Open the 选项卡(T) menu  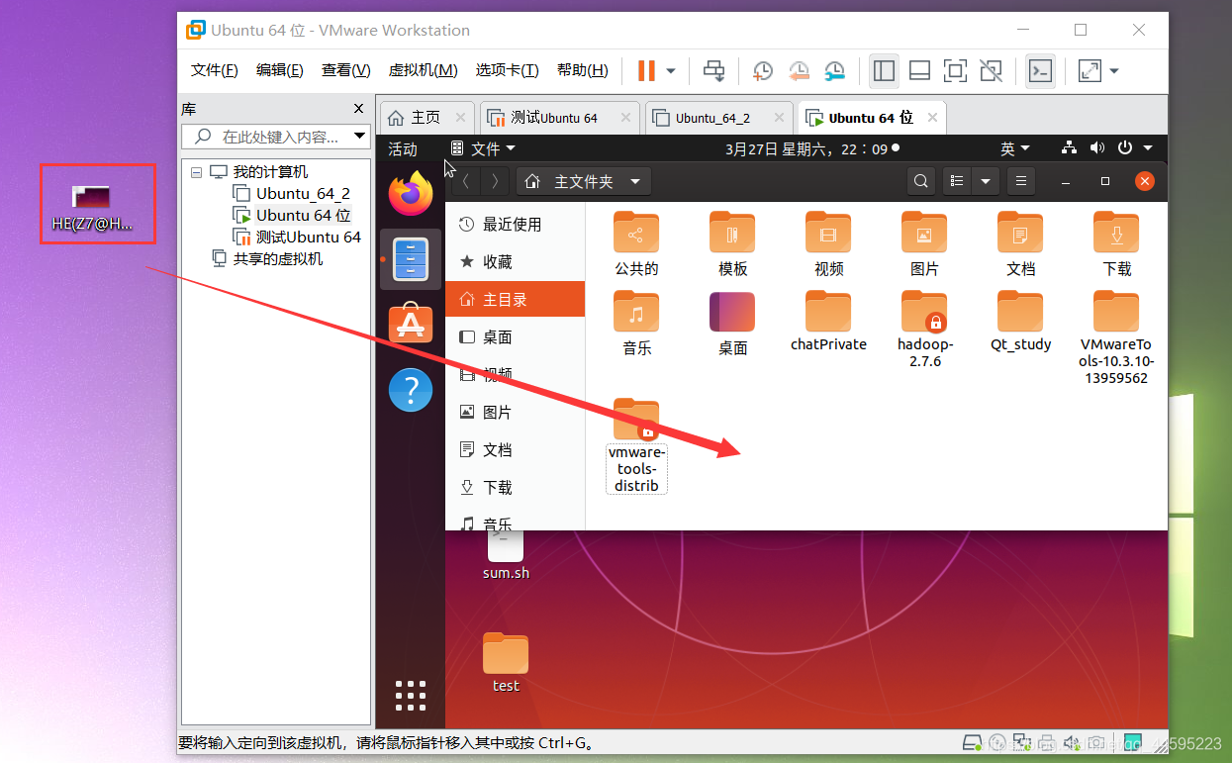point(507,70)
